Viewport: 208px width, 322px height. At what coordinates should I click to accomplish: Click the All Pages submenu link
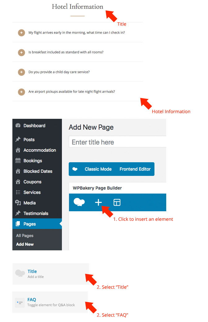(x=25, y=235)
